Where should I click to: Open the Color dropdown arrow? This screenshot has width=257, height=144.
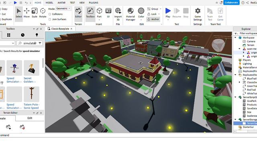[x=141, y=20]
